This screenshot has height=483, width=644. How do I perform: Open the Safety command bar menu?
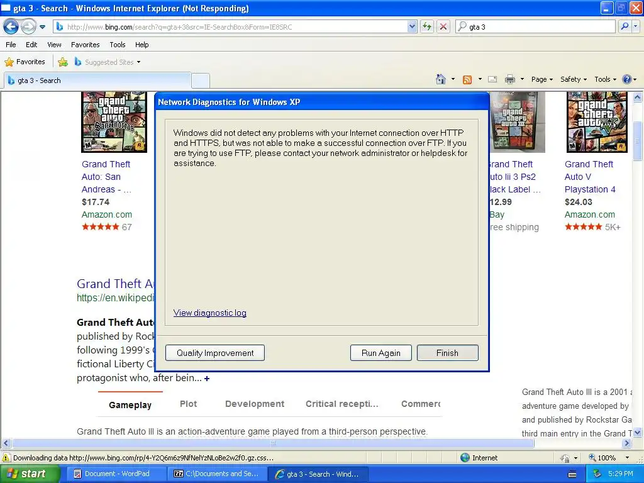point(574,79)
